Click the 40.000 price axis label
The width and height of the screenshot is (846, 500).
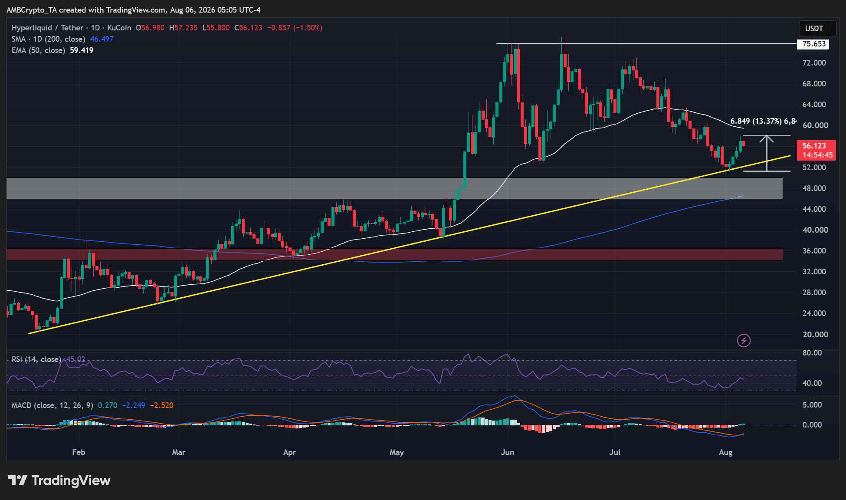pyautogui.click(x=815, y=230)
